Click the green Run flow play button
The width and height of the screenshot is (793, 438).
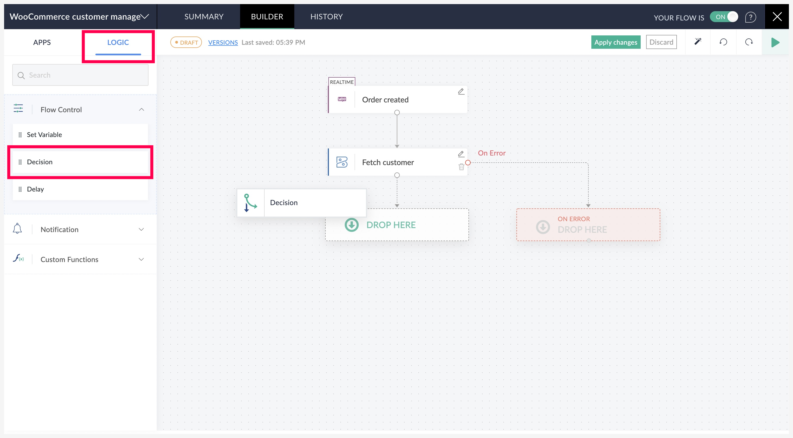pyautogui.click(x=776, y=42)
